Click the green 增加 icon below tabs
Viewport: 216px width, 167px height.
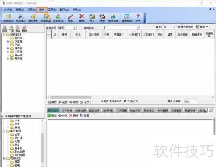coord(52,115)
